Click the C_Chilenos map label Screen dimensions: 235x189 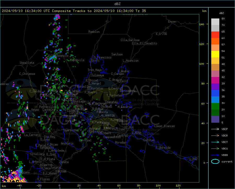pos(27,74)
